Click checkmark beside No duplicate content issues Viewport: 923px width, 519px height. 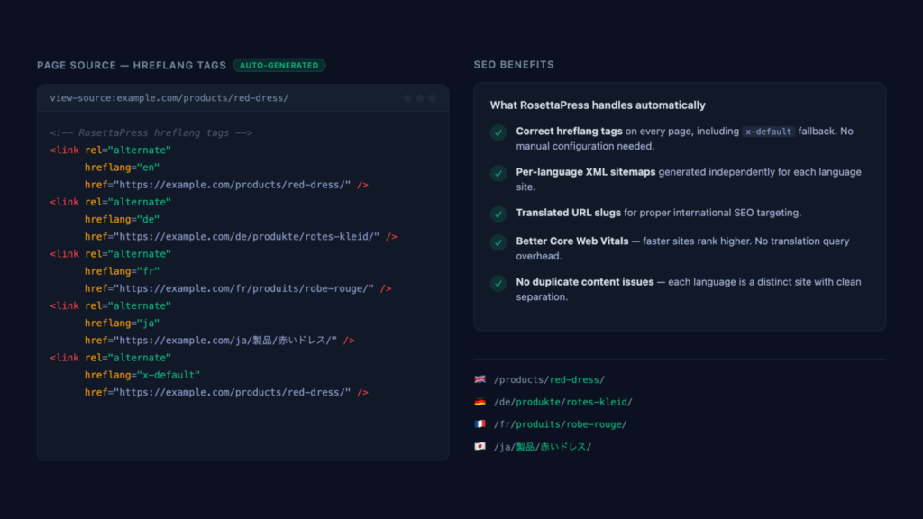tap(498, 283)
